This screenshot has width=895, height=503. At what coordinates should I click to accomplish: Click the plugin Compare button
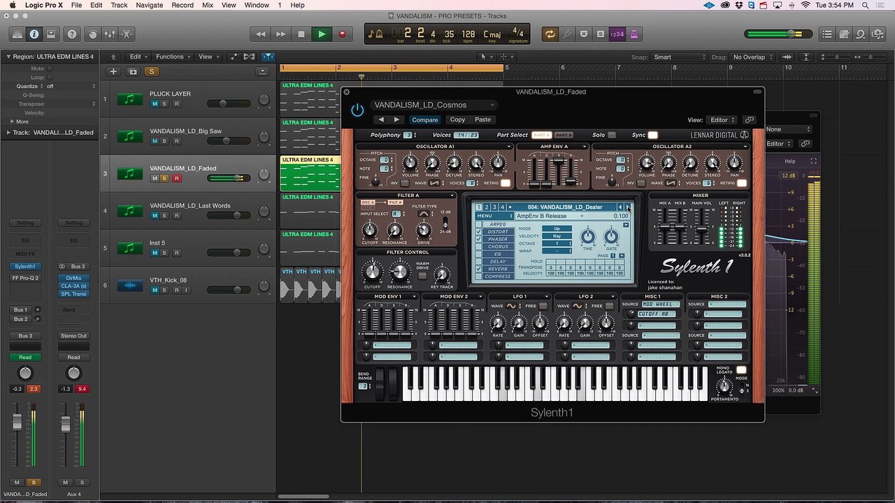424,119
